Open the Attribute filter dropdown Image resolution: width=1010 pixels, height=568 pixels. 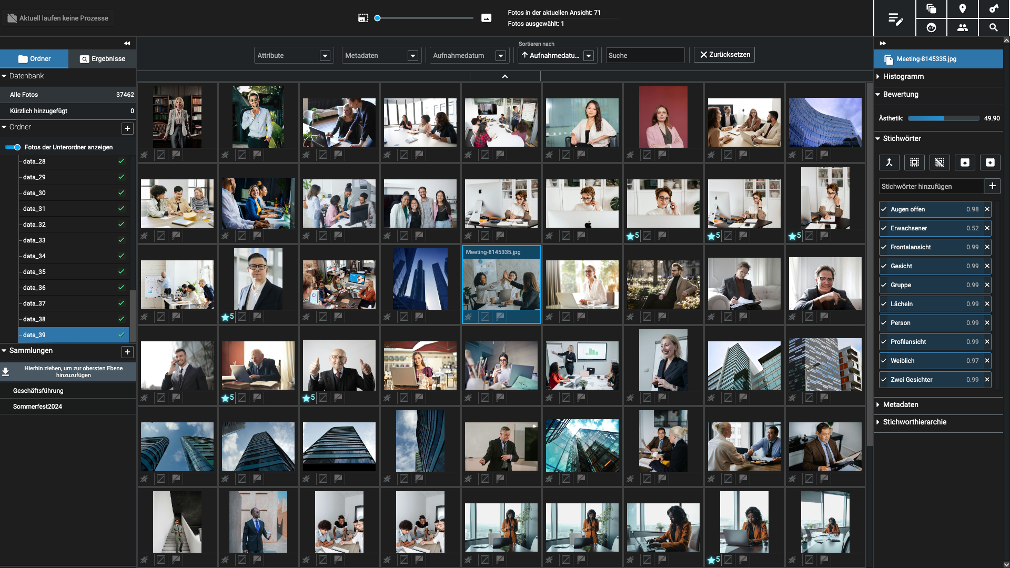pyautogui.click(x=293, y=56)
